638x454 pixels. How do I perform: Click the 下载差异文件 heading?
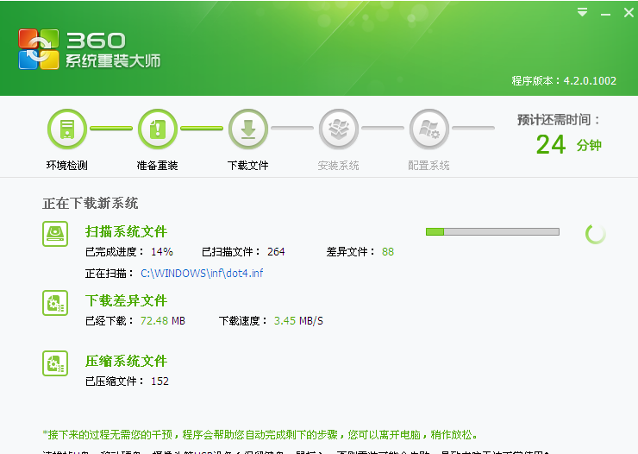coord(126,301)
